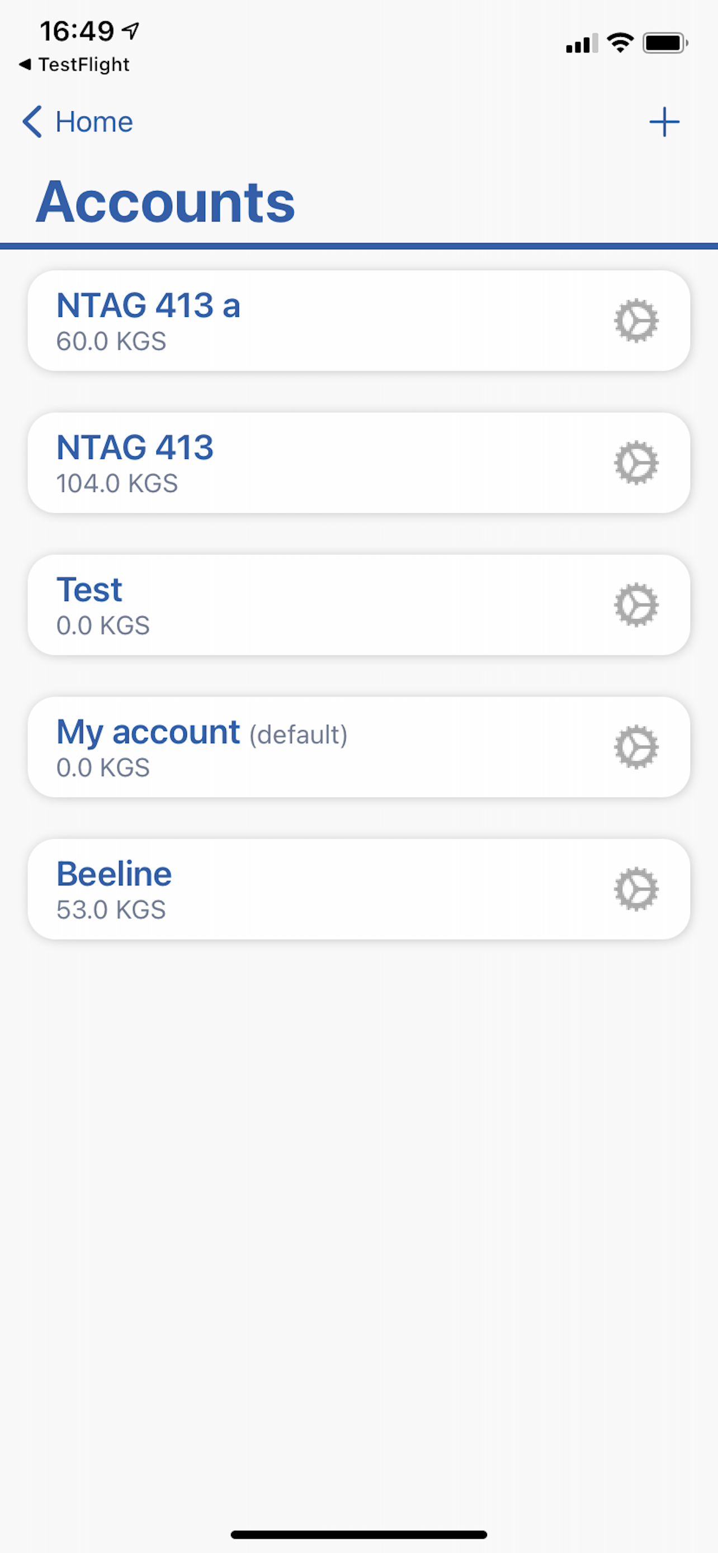Open the Beeline account name
Viewport: 718px width, 1553px height.
click(x=114, y=874)
